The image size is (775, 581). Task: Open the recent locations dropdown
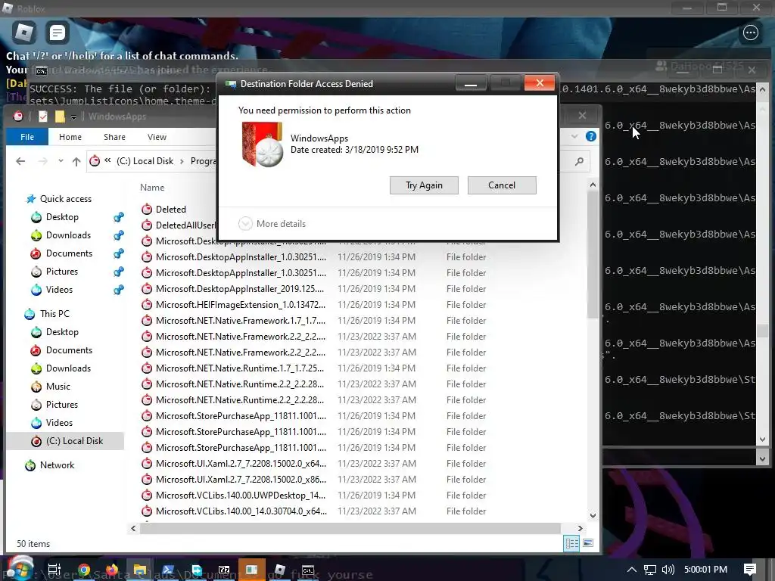(61, 161)
